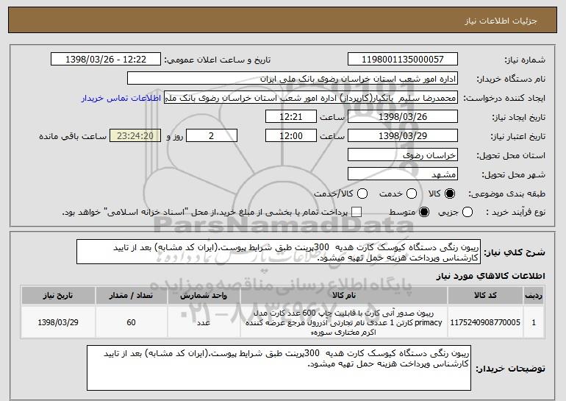The width and height of the screenshot is (566, 401).
Task: Click the creation date field 1398/03/26
Action: tap(403, 117)
